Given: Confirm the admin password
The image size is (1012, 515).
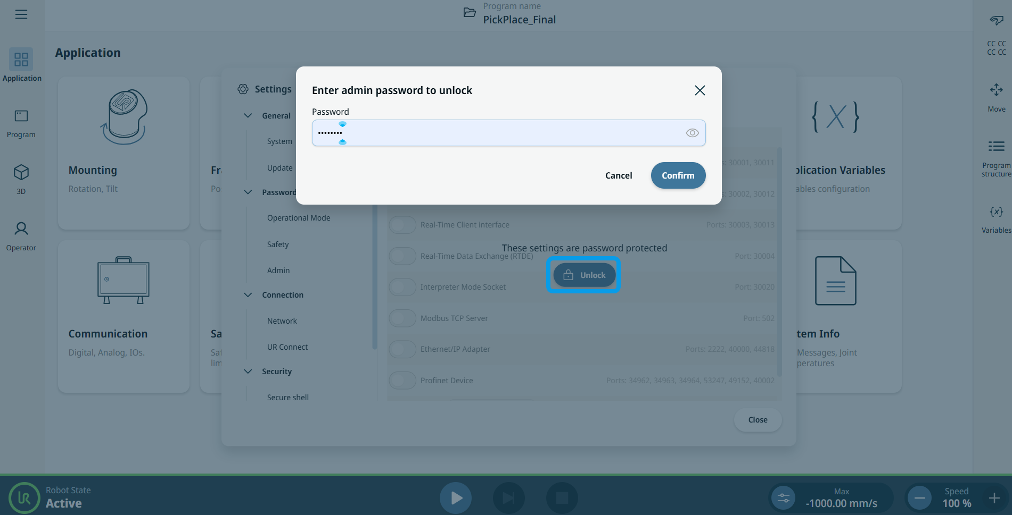Looking at the screenshot, I should pyautogui.click(x=678, y=175).
